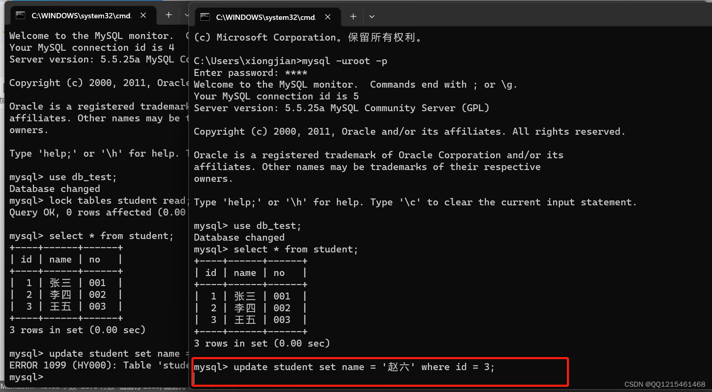Close the left window's cmd tab
The width and height of the screenshot is (712, 392).
[x=143, y=15]
